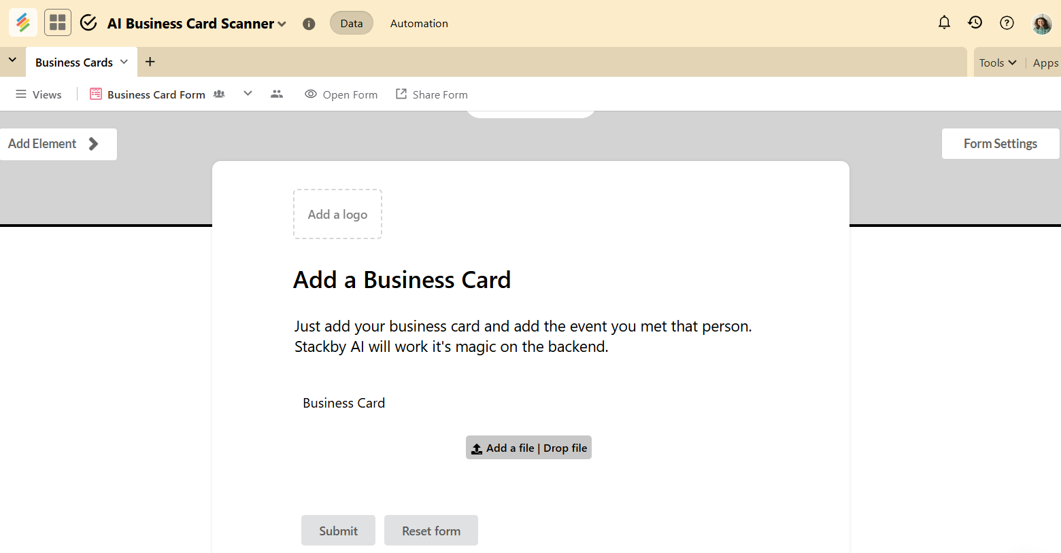Viewport: 1061px width, 553px height.
Task: Open the Business Card Form view dropdown chevron
Action: [248, 94]
